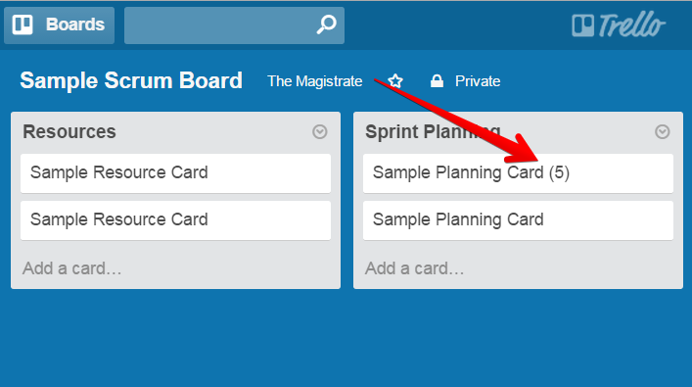Open Sample Planning Card (5)
Image resolution: width=692 pixels, height=387 pixels.
[x=518, y=173]
